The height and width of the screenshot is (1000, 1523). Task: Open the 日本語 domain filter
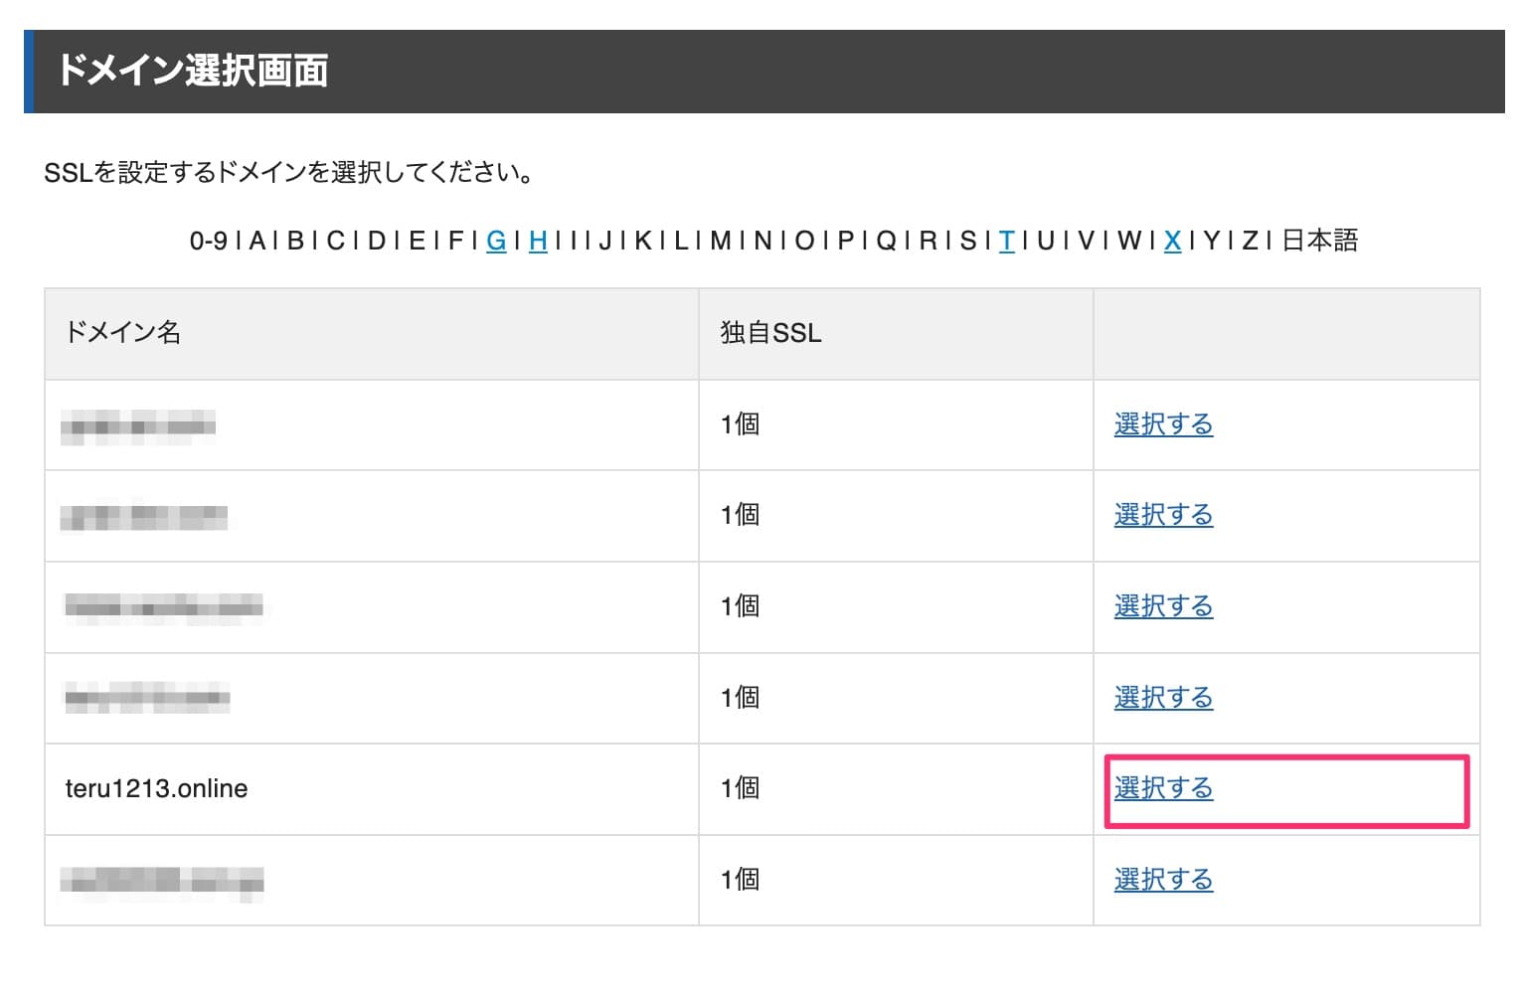click(1322, 241)
